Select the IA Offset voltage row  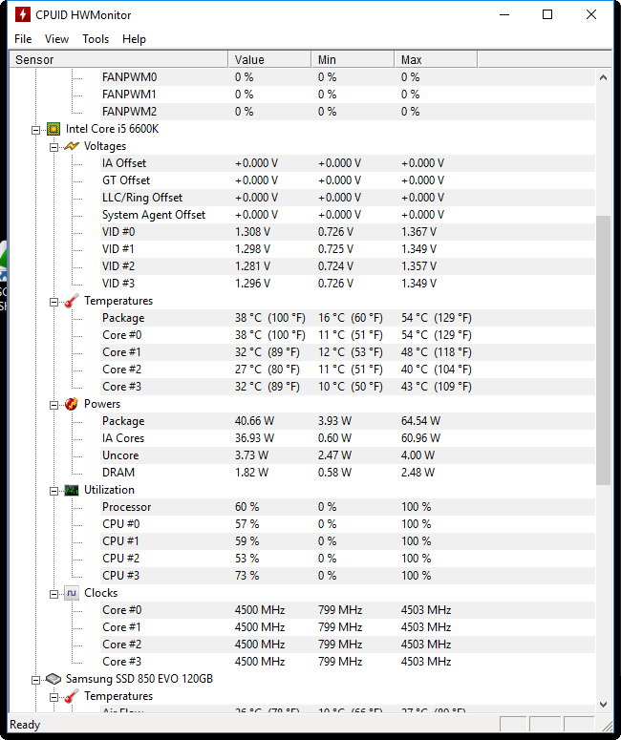(x=348, y=163)
